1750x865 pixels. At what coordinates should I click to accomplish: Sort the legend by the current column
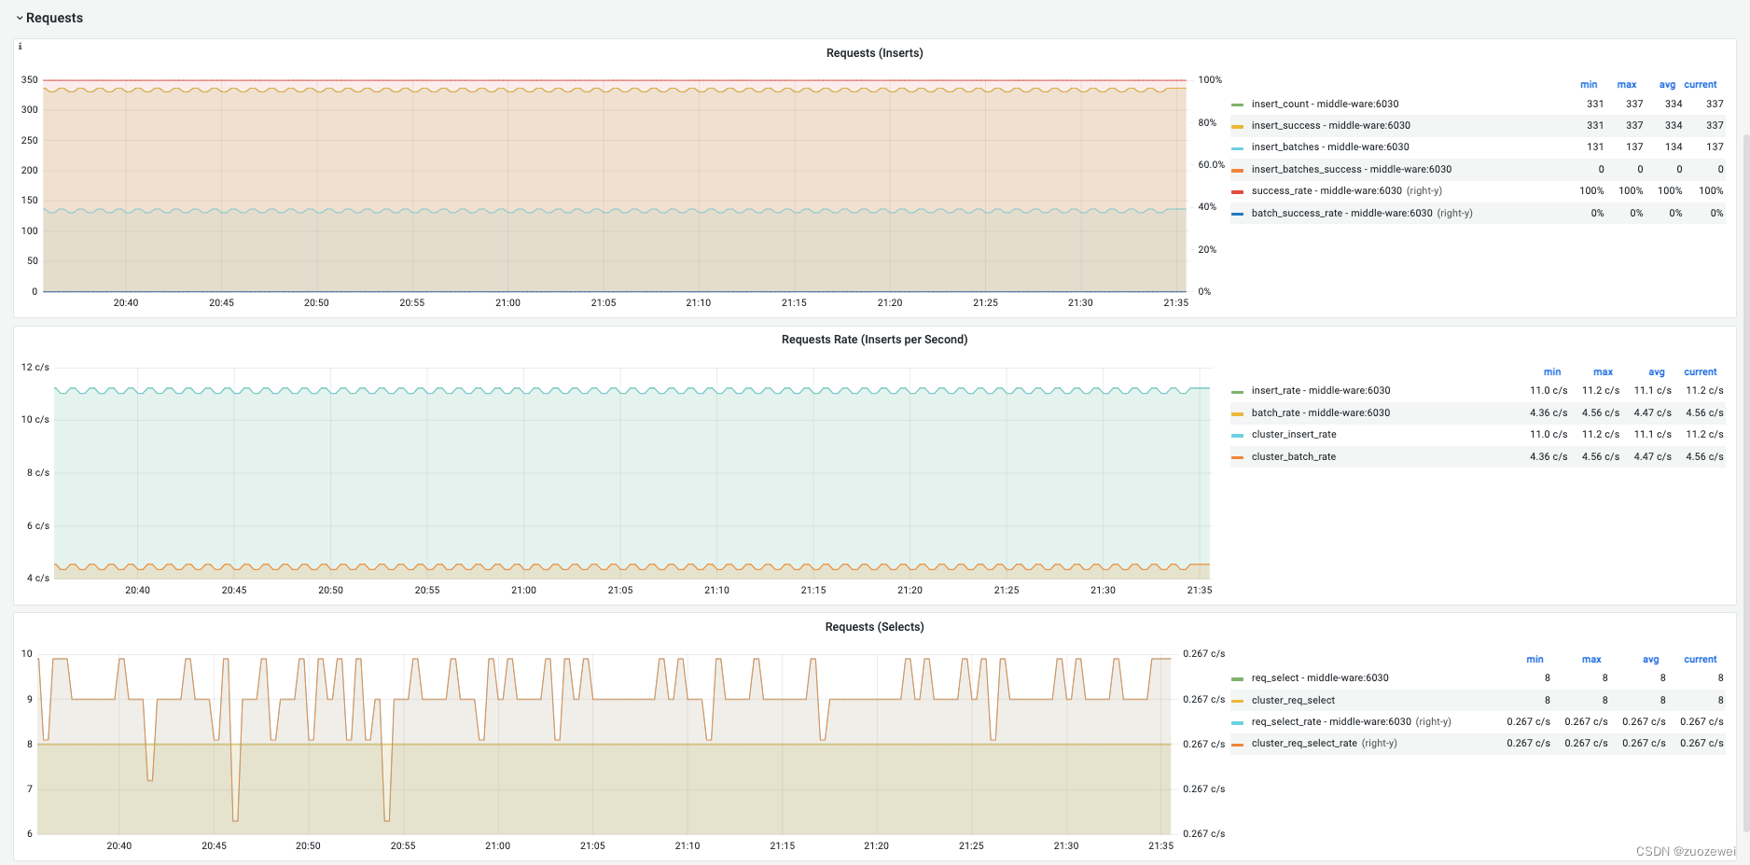pos(1701,84)
